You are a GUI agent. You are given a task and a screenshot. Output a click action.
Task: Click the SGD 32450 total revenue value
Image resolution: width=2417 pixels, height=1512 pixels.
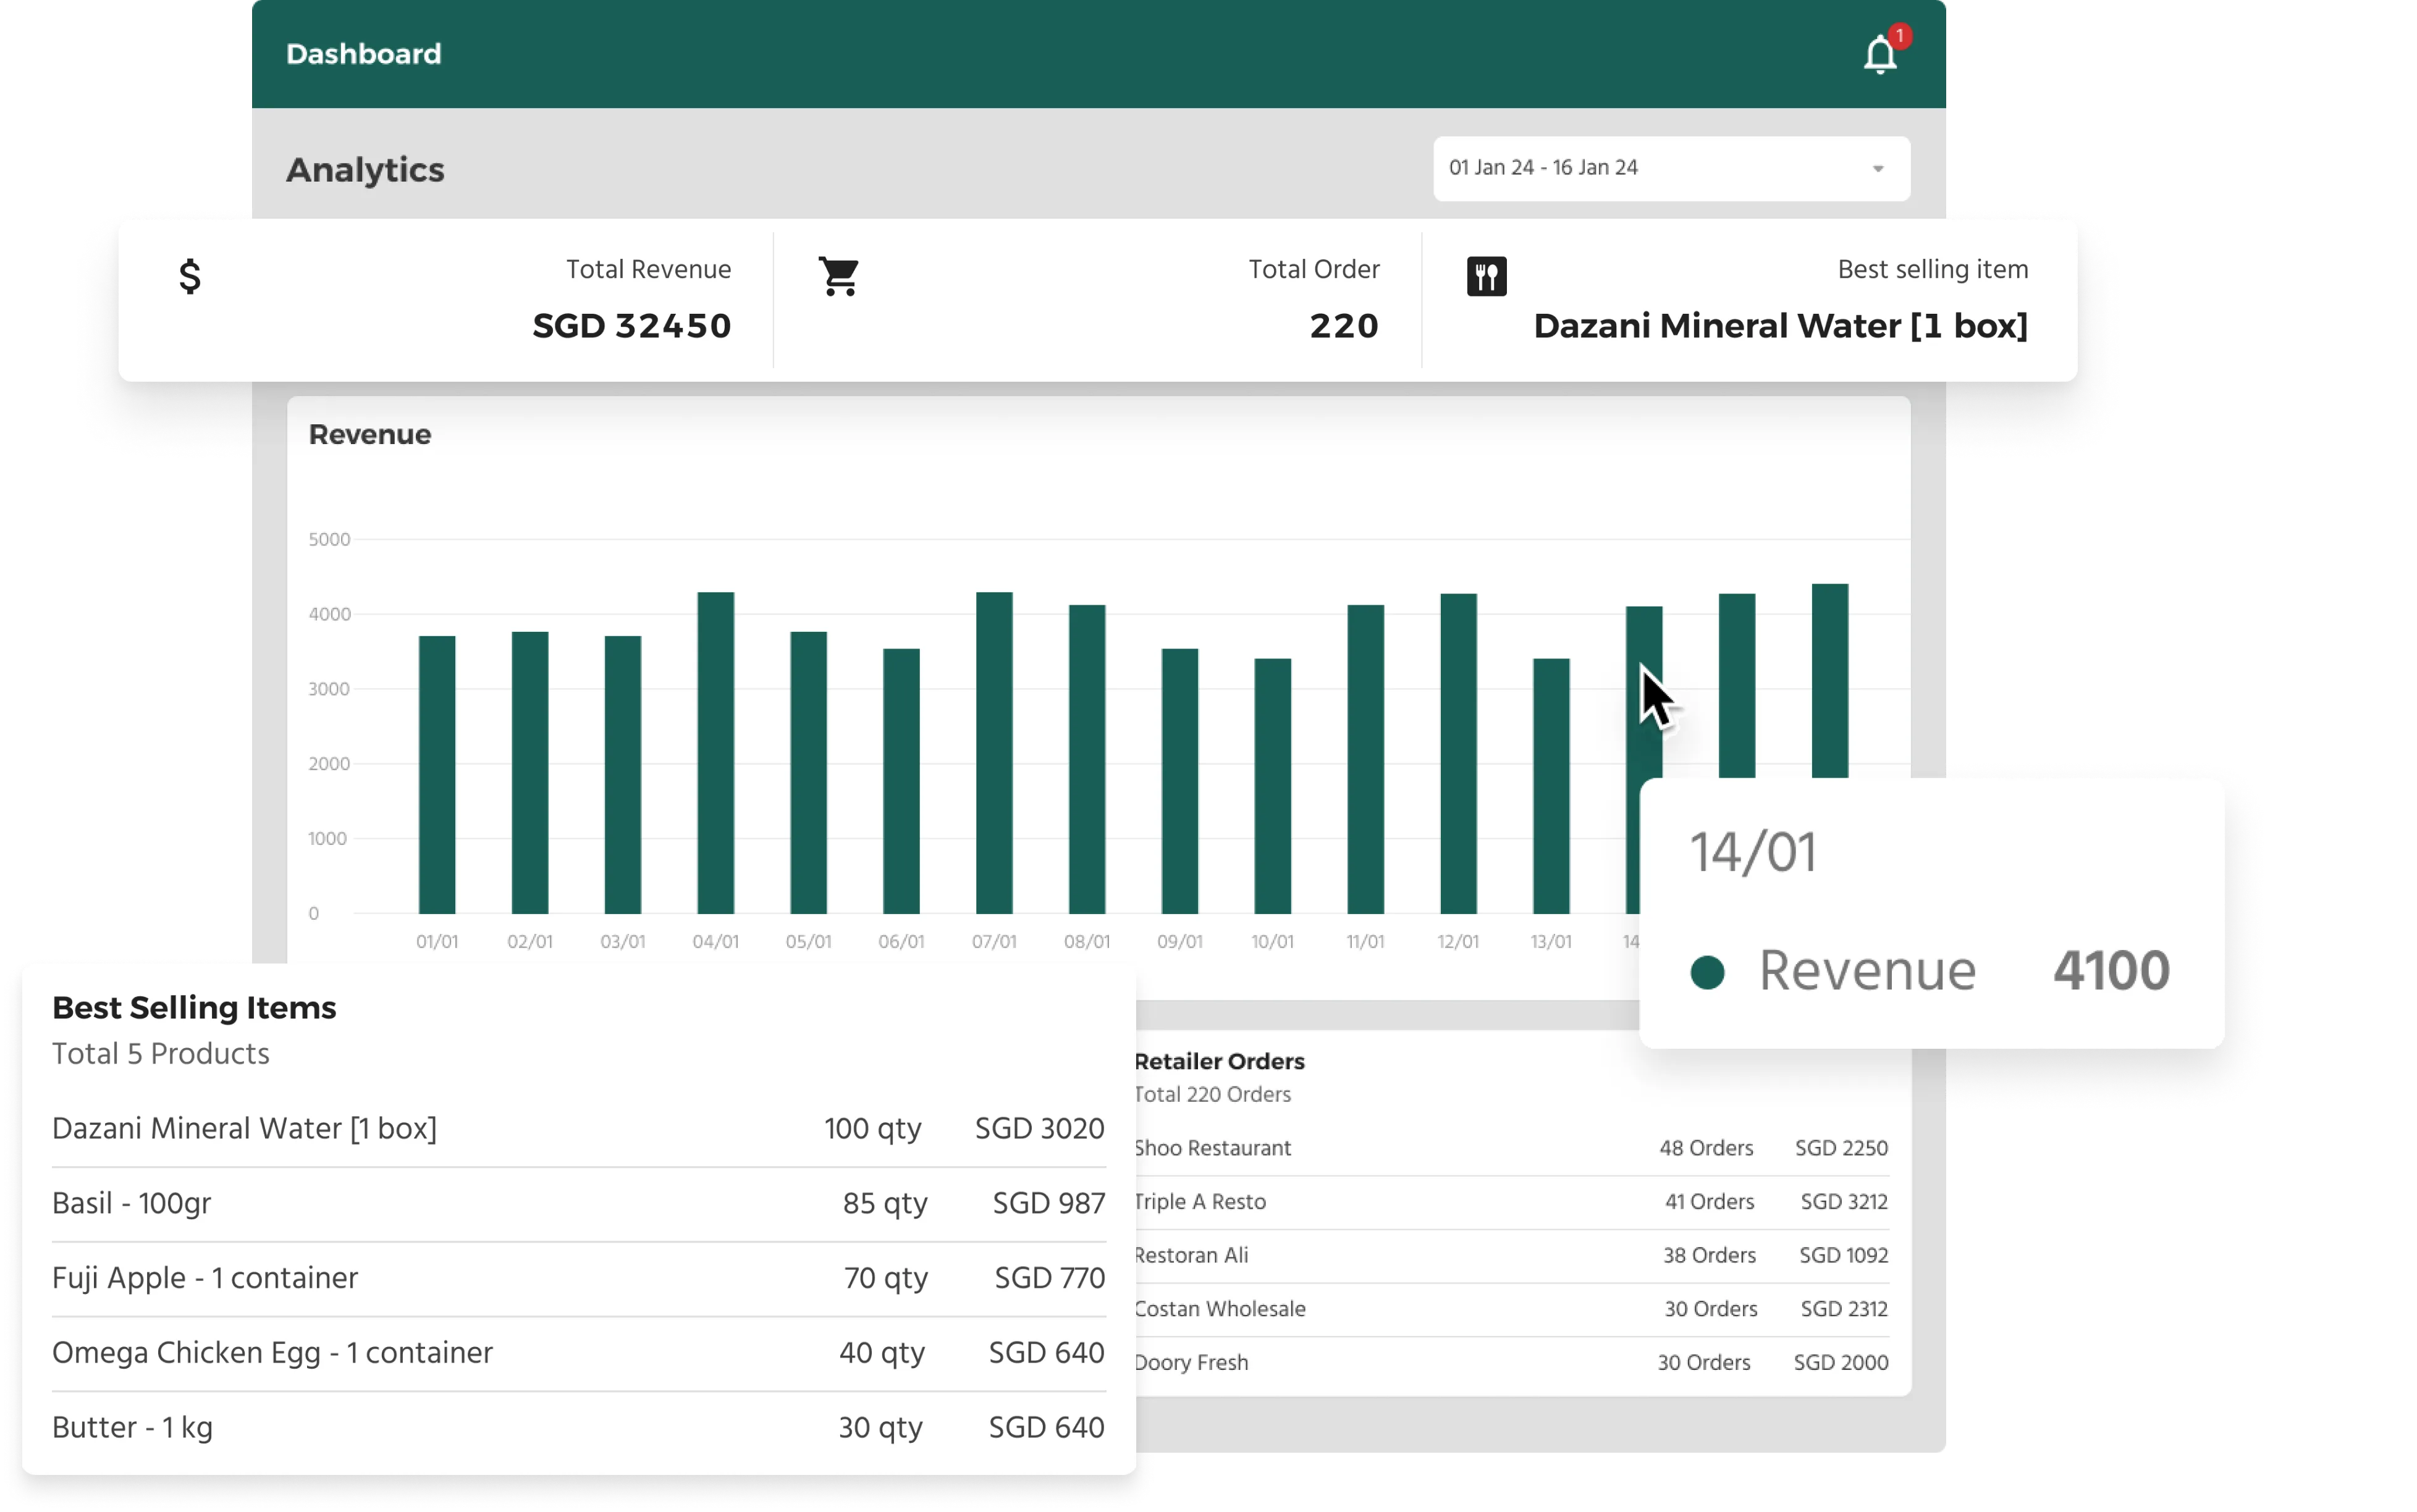(631, 326)
